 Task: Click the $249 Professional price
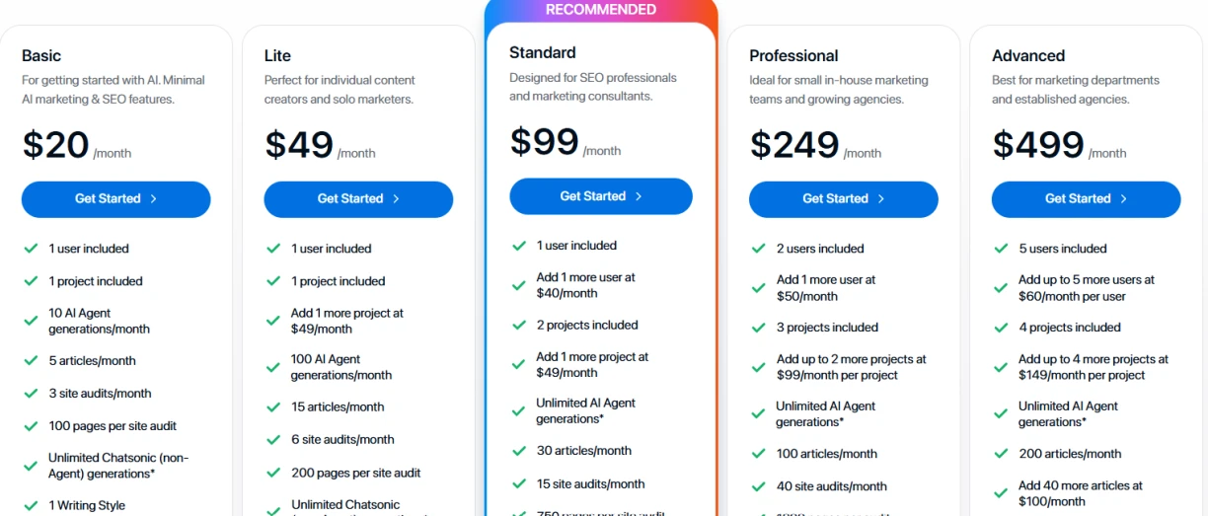tap(795, 145)
